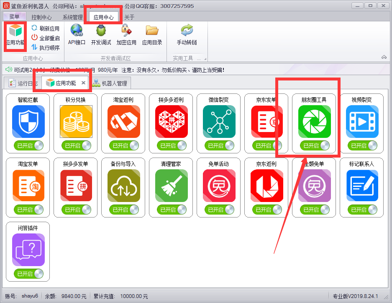Open the 备份与导入 cloud icon
Image resolution: width=392 pixels, height=303 pixels.
pos(124,186)
